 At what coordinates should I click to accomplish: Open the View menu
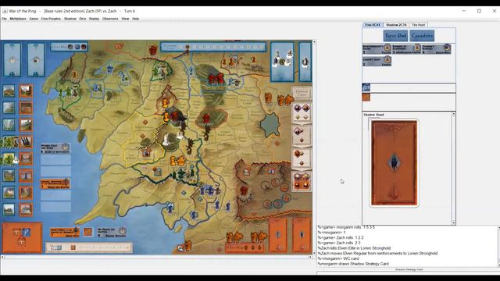[125, 19]
